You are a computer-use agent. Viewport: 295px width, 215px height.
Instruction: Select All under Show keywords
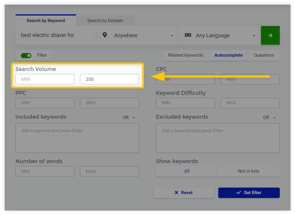(187, 171)
